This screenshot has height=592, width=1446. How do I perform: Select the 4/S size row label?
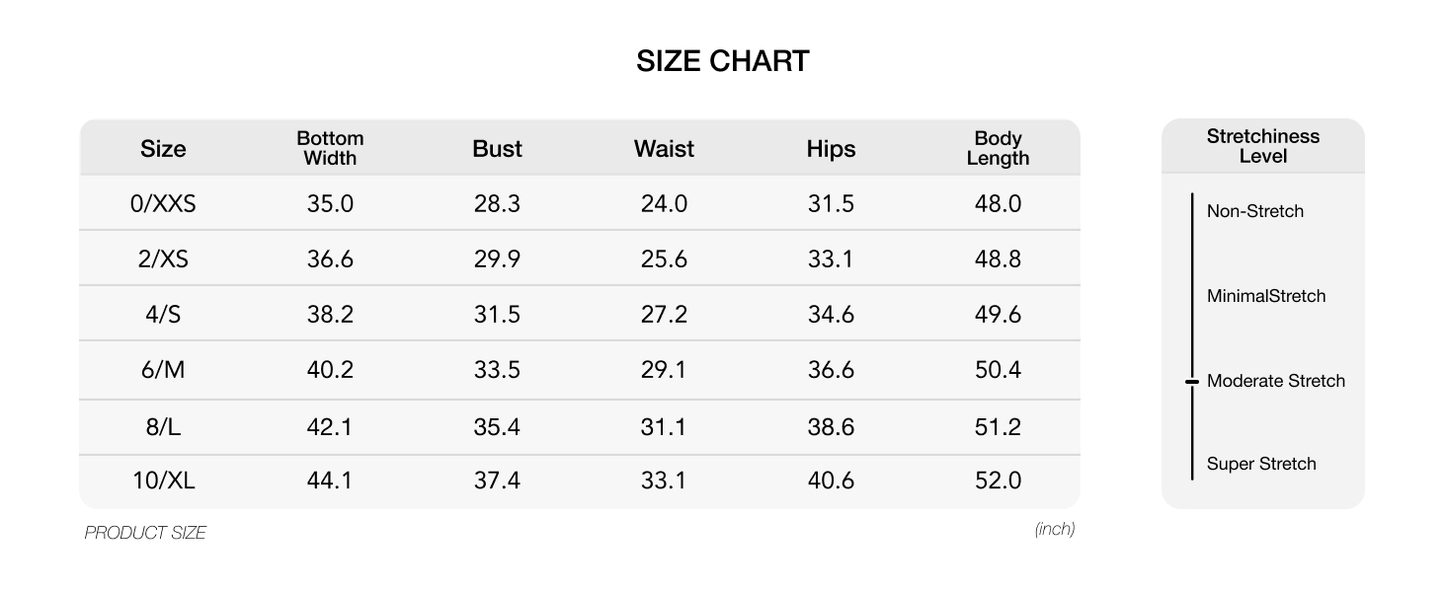(163, 315)
